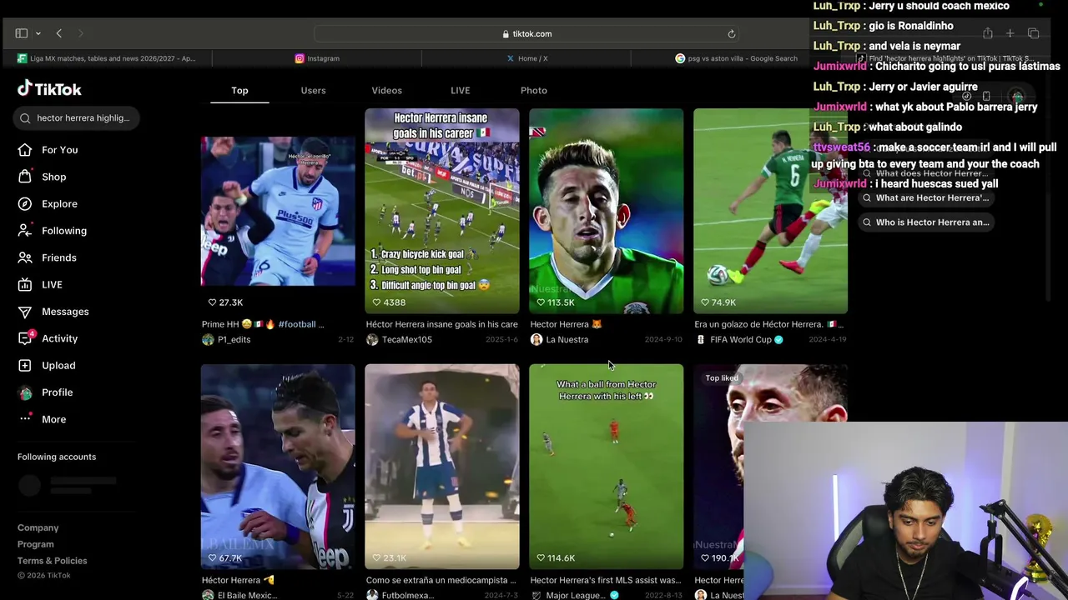Expand the Program footer section

[x=36, y=545]
